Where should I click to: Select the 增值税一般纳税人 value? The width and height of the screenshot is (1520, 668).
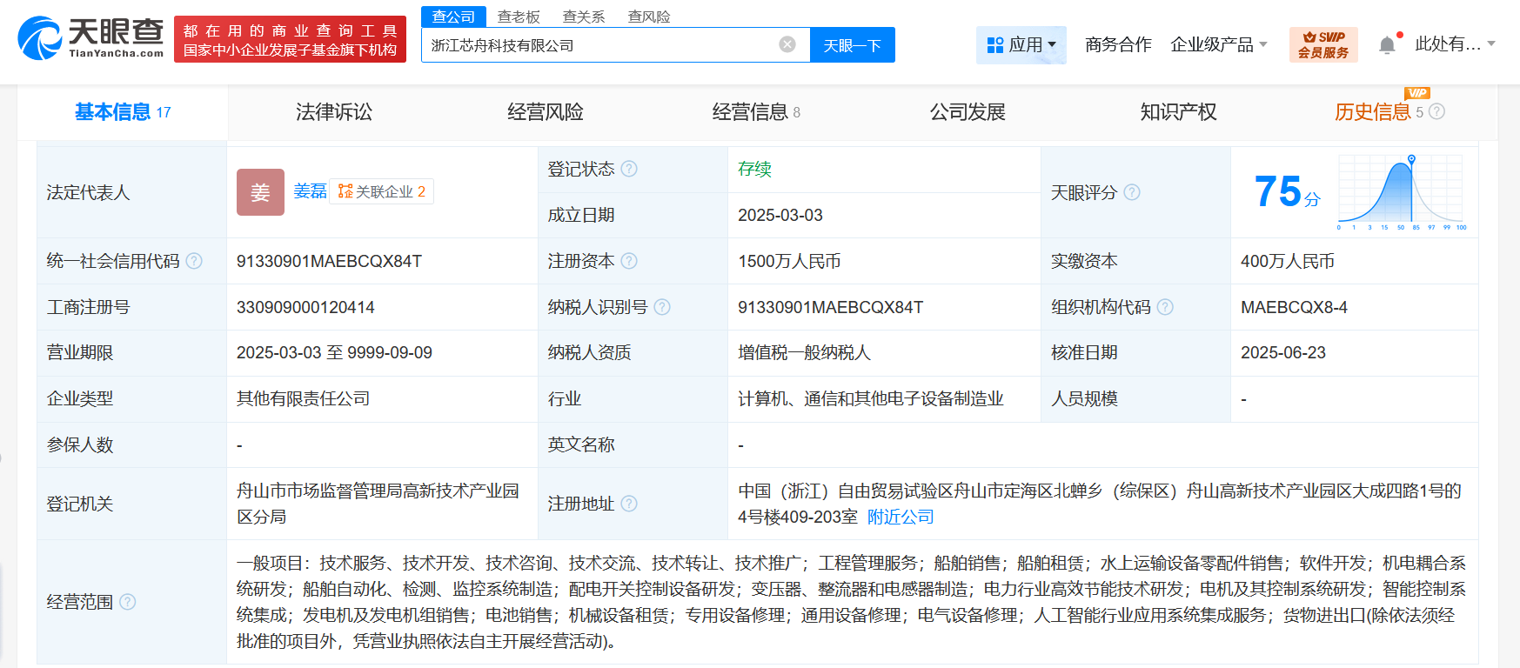(804, 352)
